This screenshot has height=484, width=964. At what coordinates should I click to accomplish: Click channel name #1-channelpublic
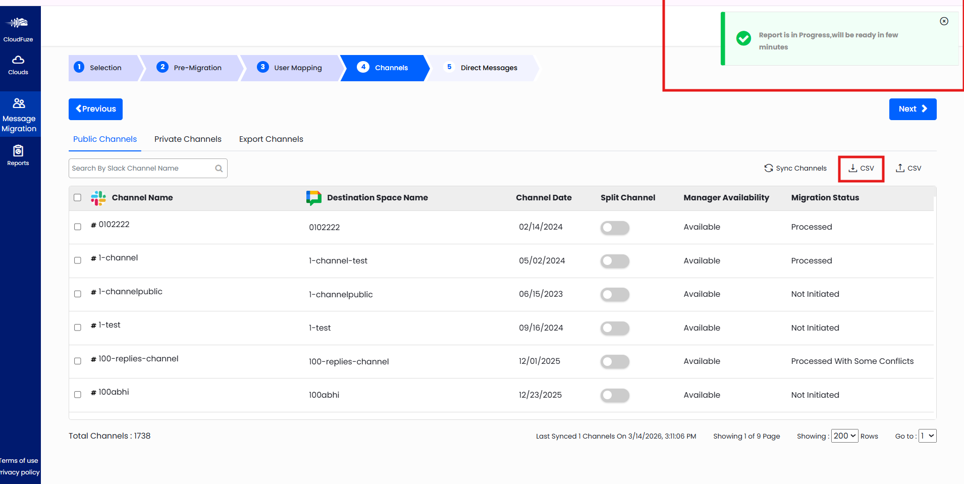[127, 292]
